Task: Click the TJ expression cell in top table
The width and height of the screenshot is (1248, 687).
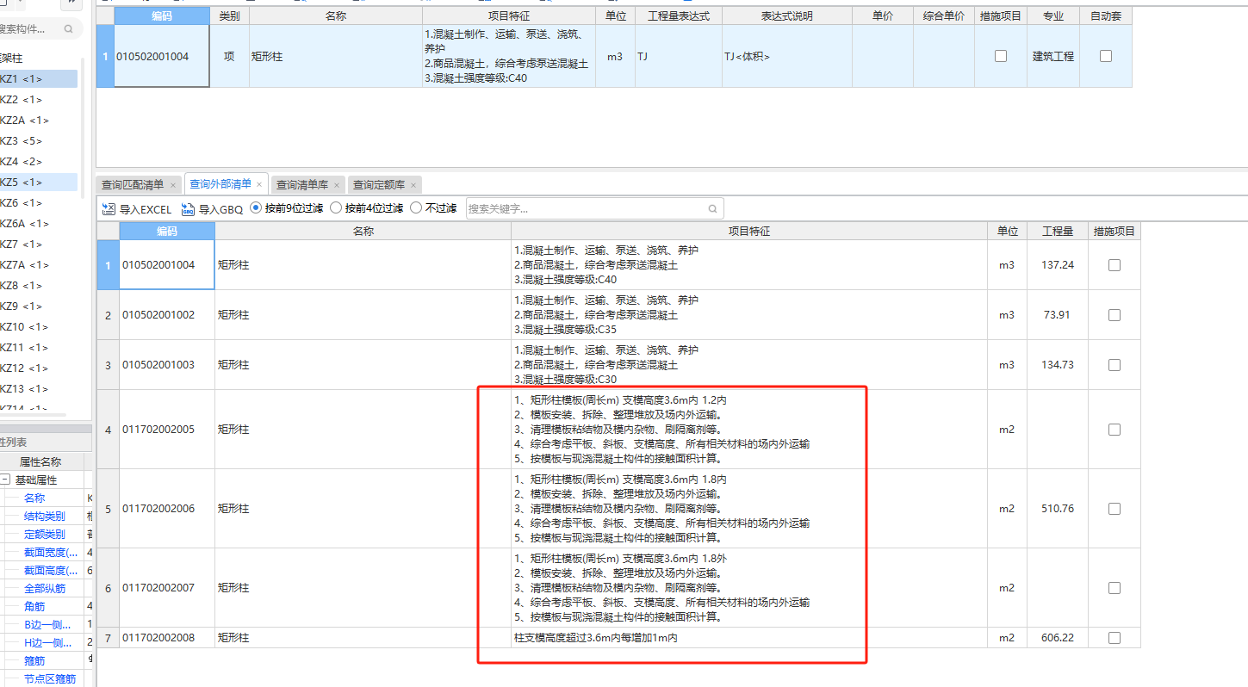Action: [678, 56]
